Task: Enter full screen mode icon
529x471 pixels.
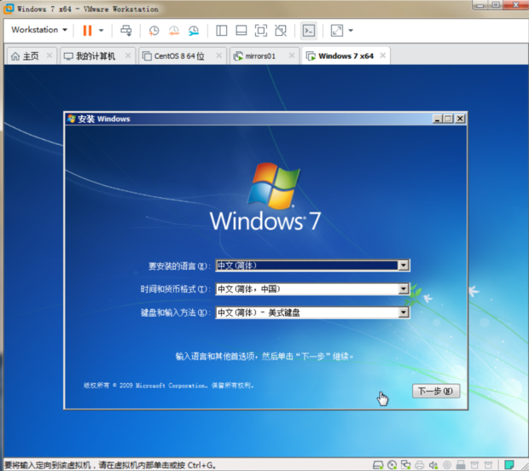Action: pyautogui.click(x=261, y=31)
